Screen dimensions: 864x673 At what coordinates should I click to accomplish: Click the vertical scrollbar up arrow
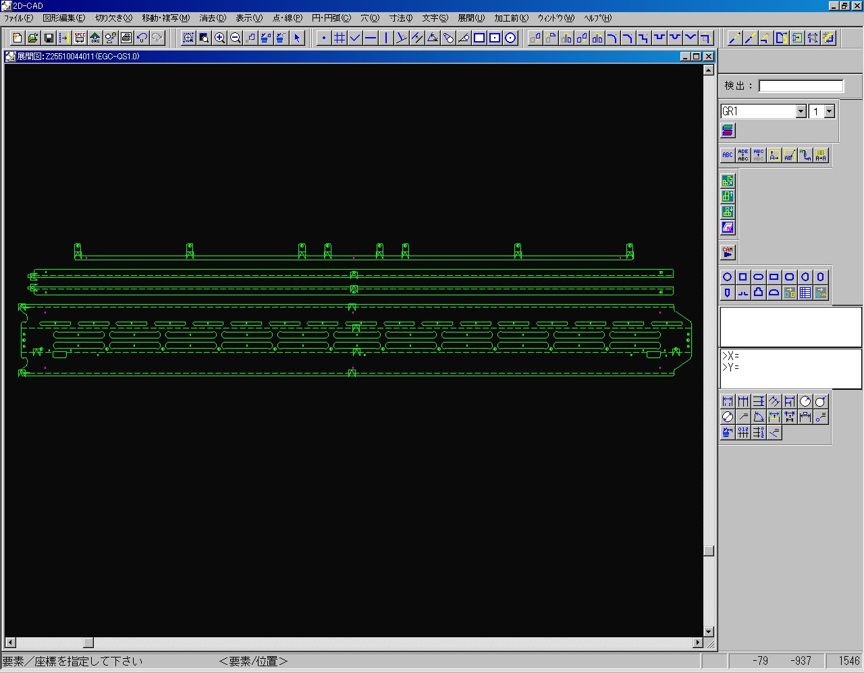coord(708,69)
